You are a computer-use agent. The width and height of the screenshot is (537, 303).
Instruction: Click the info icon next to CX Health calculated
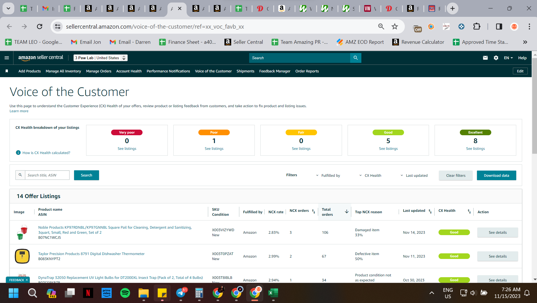(18, 153)
